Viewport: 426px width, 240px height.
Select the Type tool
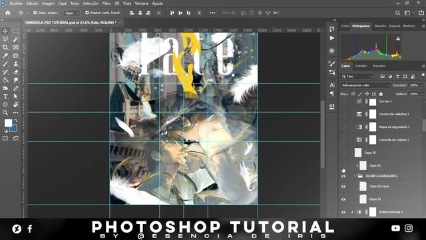(5, 96)
